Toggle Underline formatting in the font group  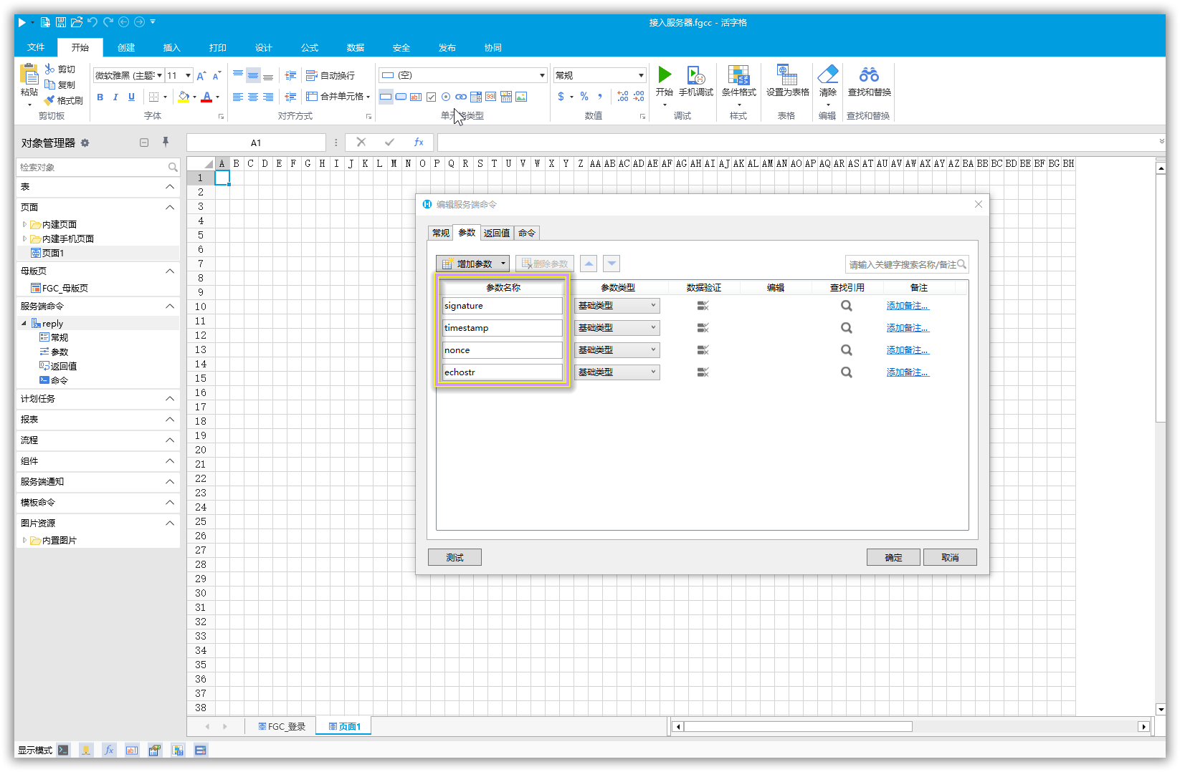click(x=131, y=97)
